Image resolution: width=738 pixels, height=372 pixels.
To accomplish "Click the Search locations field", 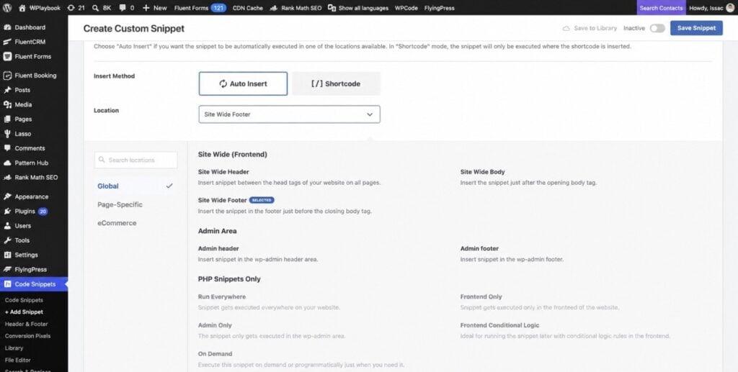I will (x=135, y=160).
